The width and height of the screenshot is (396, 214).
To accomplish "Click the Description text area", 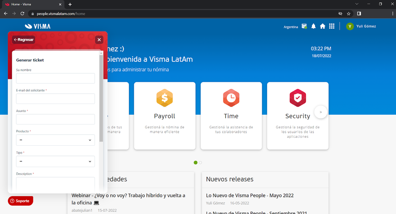I will tap(55, 185).
